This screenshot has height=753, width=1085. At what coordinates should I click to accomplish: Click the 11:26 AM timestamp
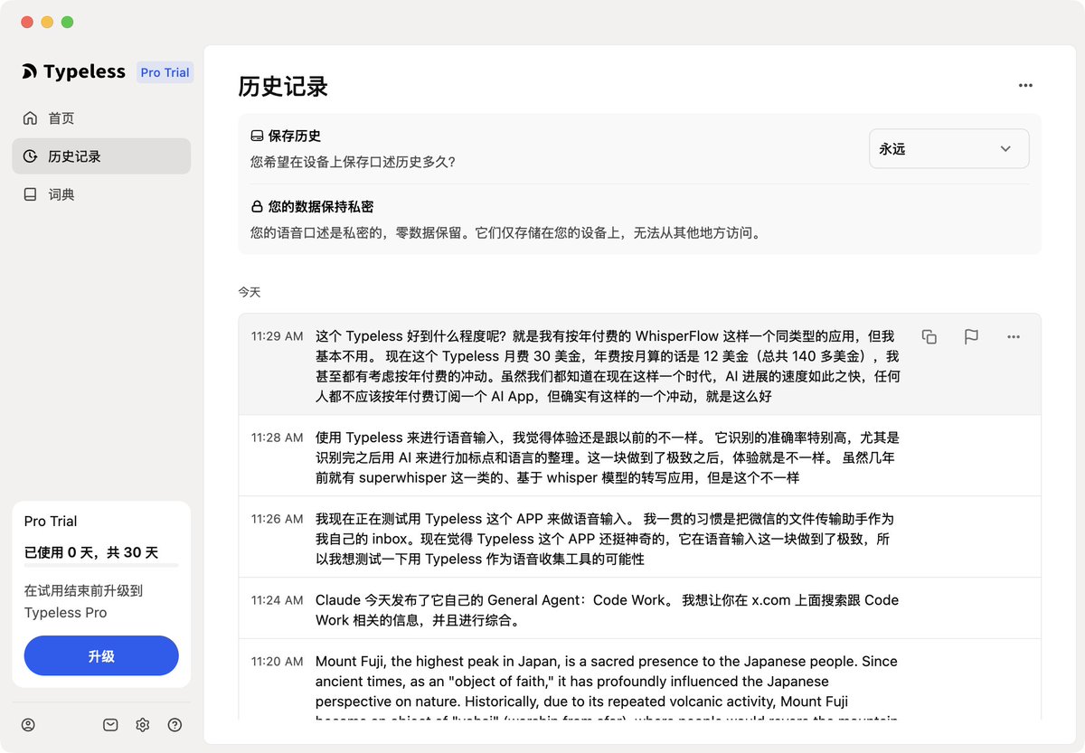277,519
